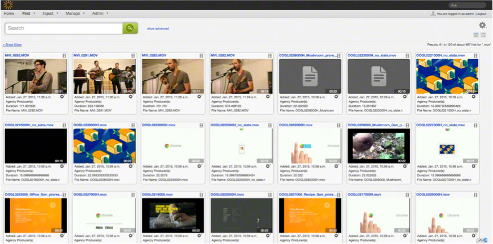Click film icon on OOGL0221000H_no_slate.mov card
Image resolution: width=493 pixels, height=244 pixels.
476,56
